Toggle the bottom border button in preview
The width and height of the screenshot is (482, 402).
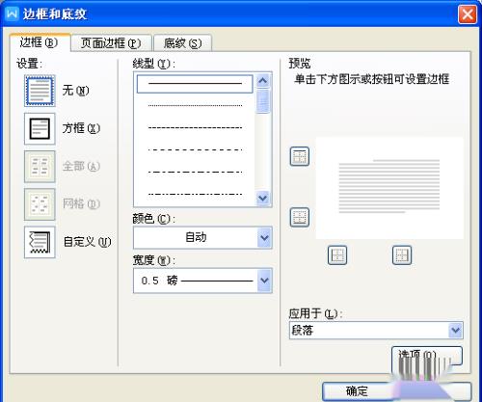pyautogui.click(x=300, y=217)
